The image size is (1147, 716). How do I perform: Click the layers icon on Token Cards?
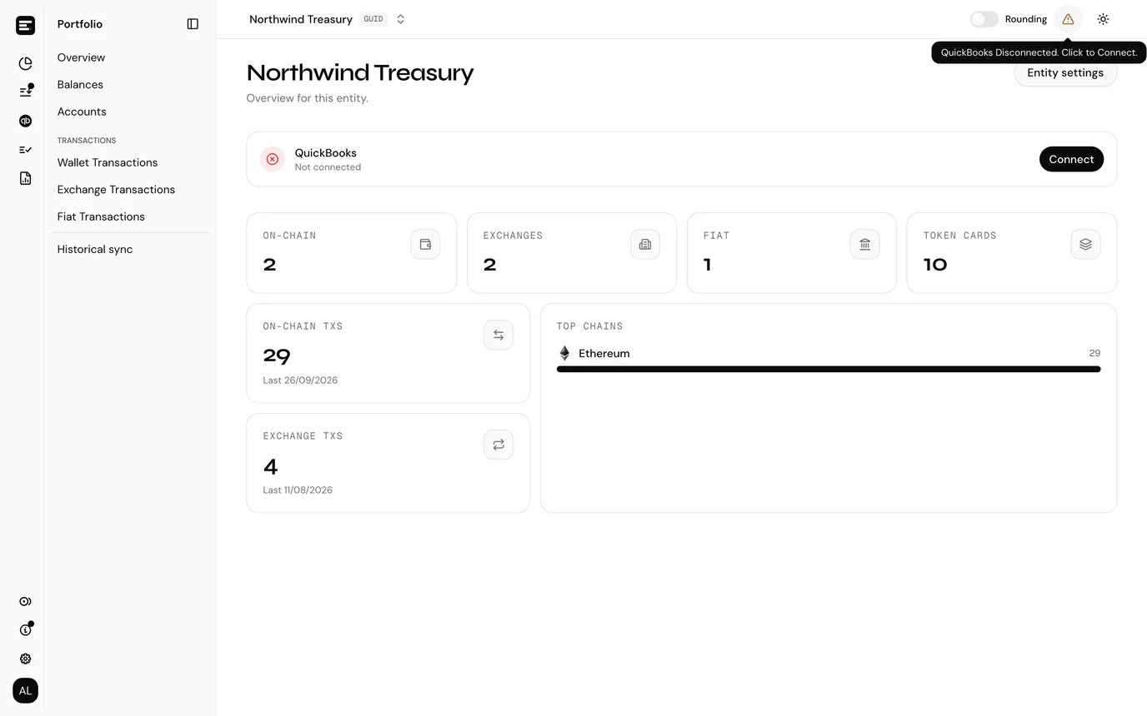coord(1085,244)
